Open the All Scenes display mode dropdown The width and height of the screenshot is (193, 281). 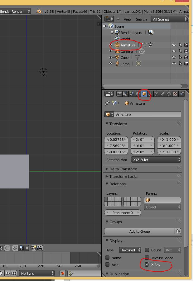pos(169,19)
